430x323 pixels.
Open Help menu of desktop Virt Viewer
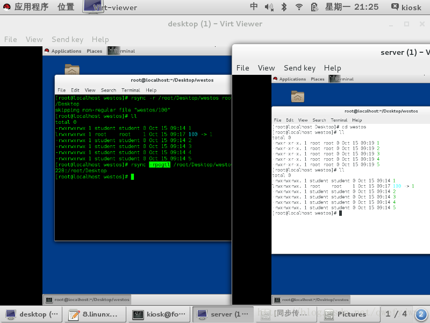pos(101,39)
